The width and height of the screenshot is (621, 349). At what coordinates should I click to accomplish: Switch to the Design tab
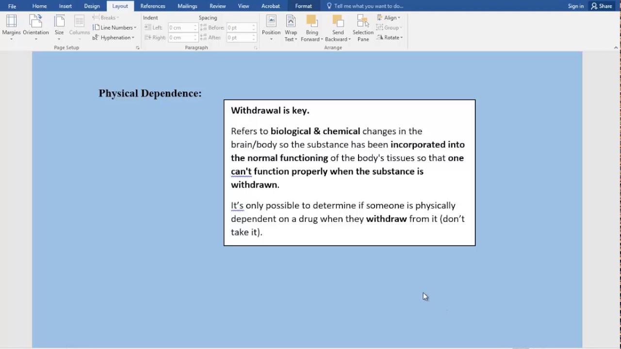tap(92, 6)
